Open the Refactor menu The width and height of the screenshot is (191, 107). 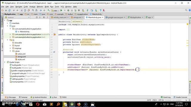coord(40,7)
